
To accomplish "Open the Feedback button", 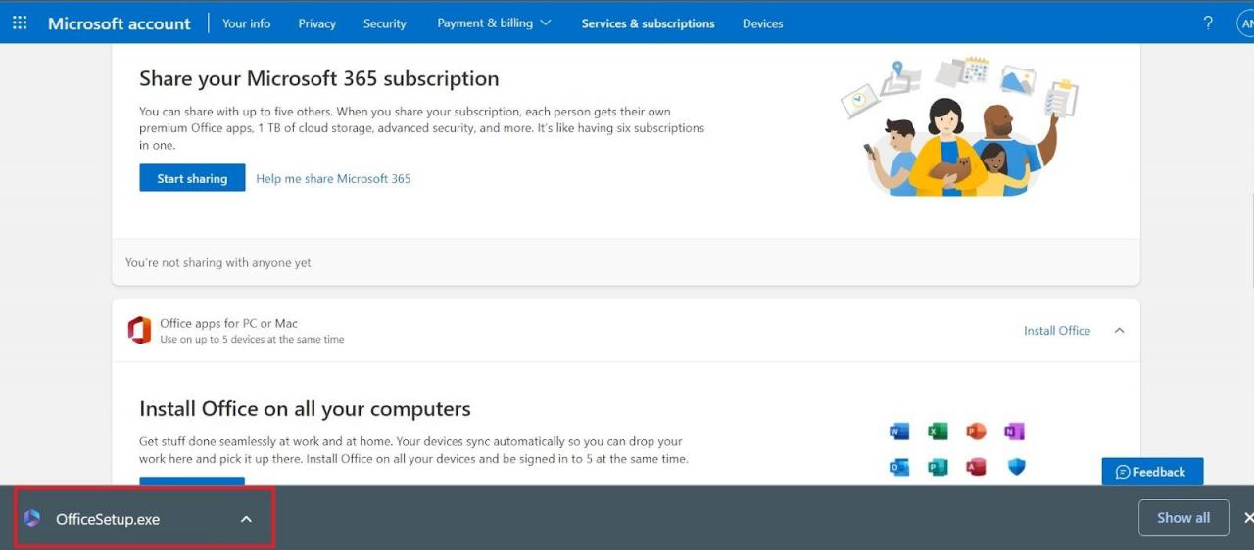I will click(1152, 472).
